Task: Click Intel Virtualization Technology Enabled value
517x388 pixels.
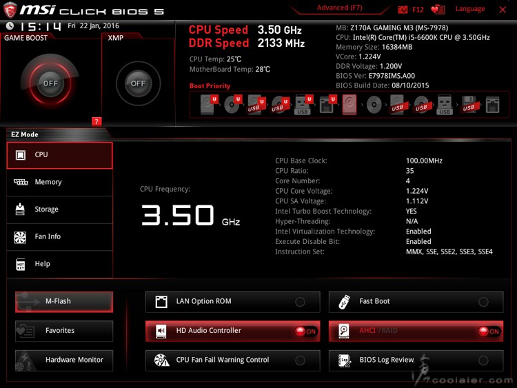Action: coord(418,232)
